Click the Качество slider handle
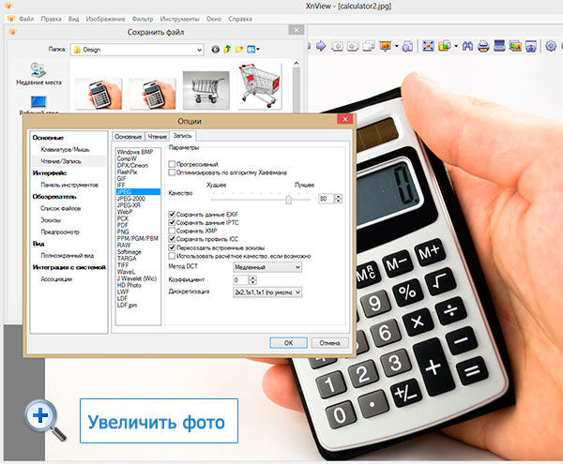 (288, 199)
